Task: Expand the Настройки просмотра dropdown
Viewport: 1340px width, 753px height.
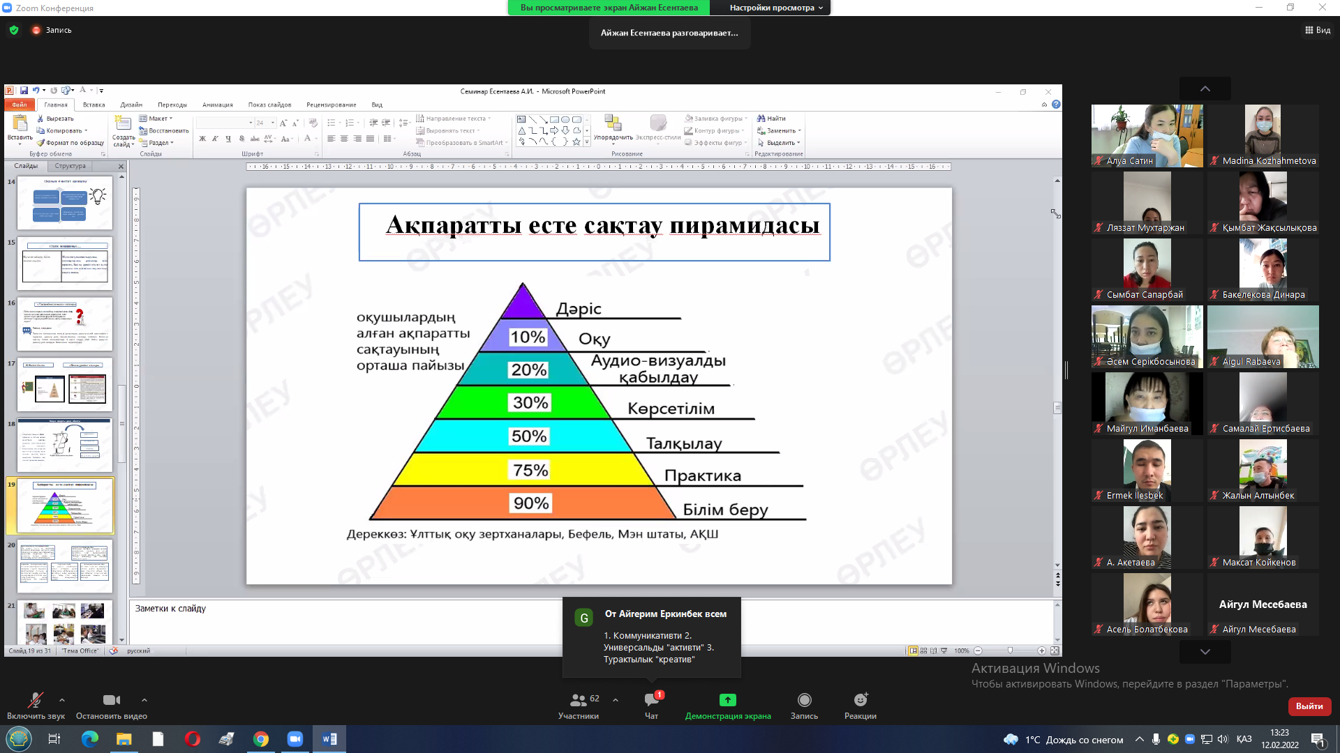Action: [x=776, y=8]
